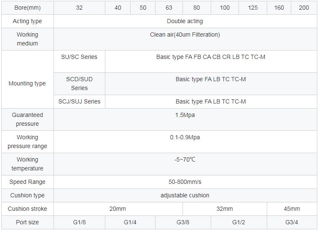Click the Mounting type row label
The image size is (319, 231).
coord(27,83)
